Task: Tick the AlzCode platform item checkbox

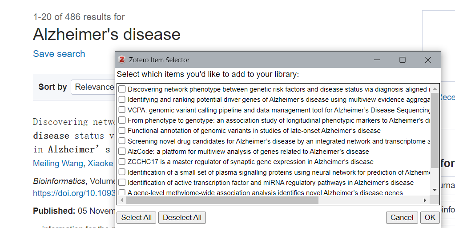Action: tap(122, 152)
